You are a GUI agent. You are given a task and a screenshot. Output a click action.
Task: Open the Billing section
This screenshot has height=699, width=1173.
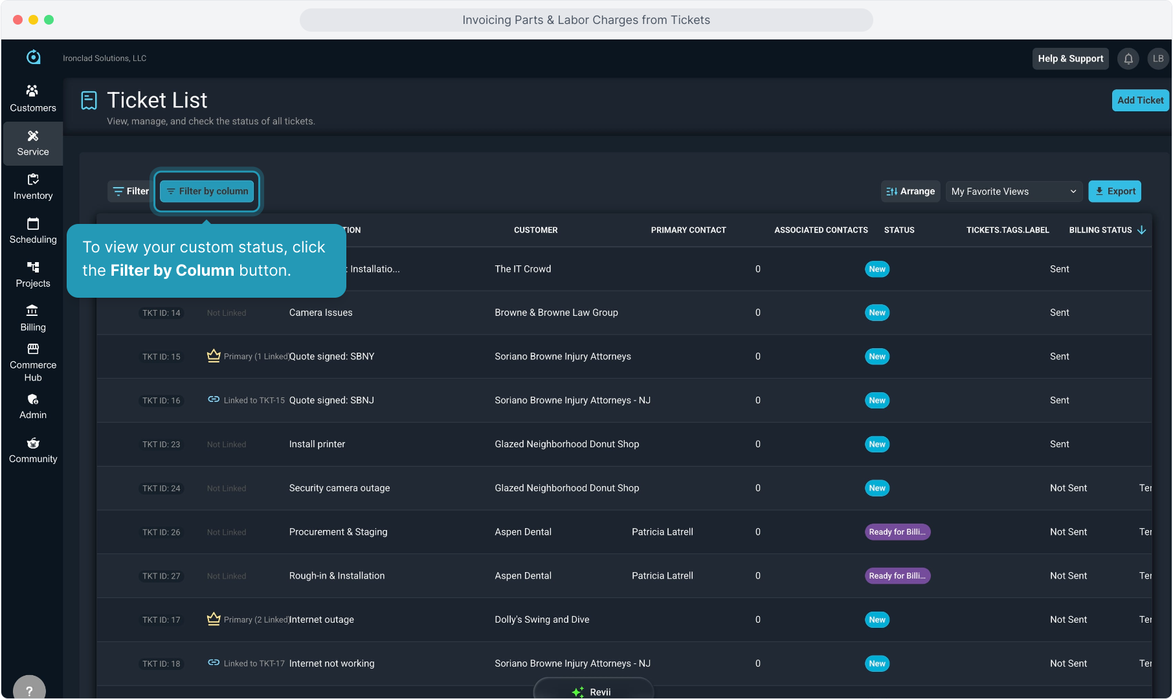pos(33,318)
